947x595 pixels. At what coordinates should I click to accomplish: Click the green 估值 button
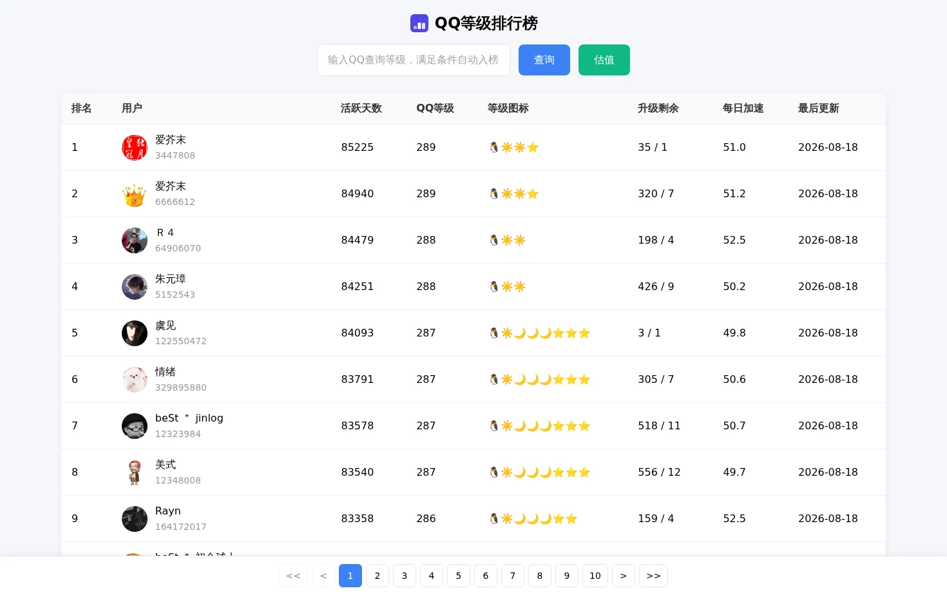click(x=604, y=60)
